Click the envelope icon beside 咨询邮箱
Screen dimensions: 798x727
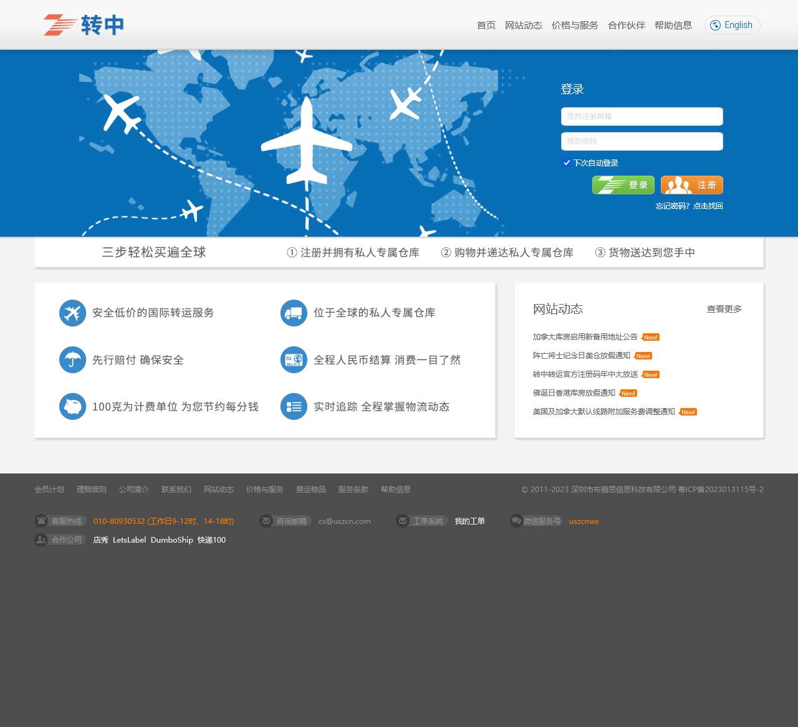pyautogui.click(x=266, y=521)
